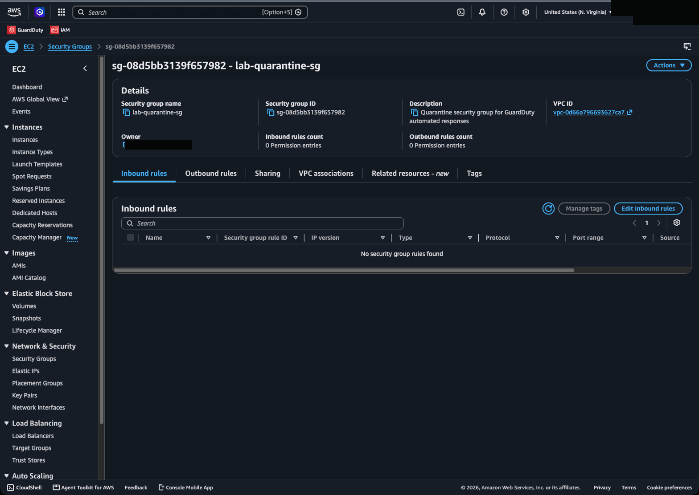
Task: Open the notifications bell
Action: [482, 12]
